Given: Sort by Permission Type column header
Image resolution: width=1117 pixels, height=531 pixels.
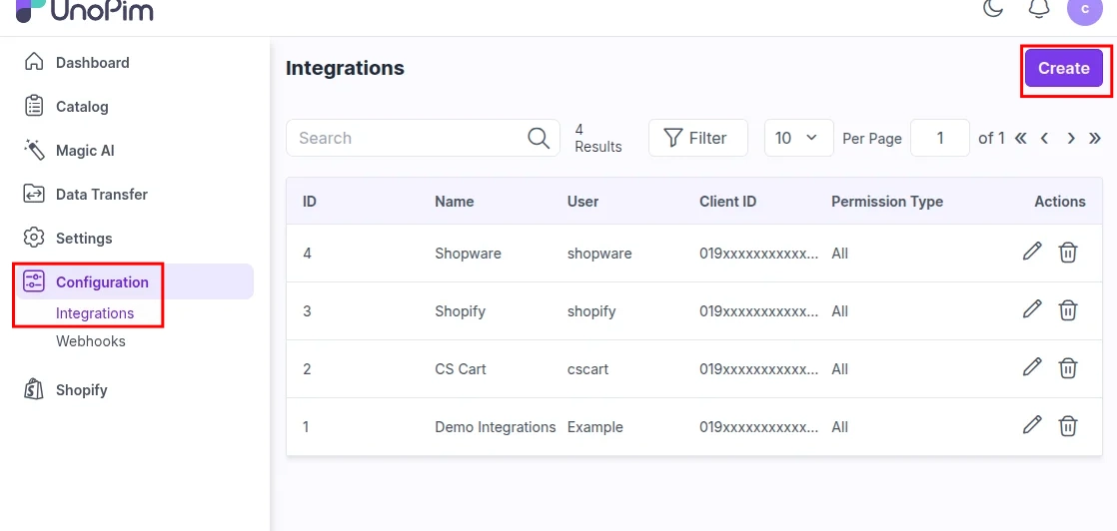Looking at the screenshot, I should tap(887, 202).
